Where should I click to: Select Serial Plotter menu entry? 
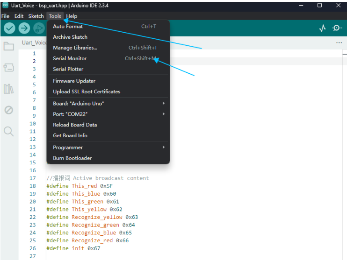pyautogui.click(x=108, y=69)
